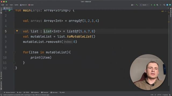
Task: Jump to the next highlighted problem arrow
Action: coord(168,11)
